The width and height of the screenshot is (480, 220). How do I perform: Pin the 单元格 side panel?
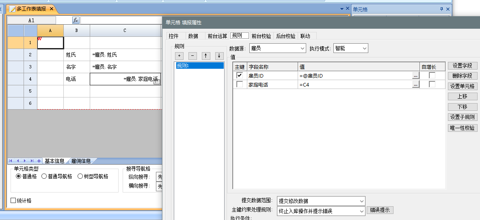441,9
